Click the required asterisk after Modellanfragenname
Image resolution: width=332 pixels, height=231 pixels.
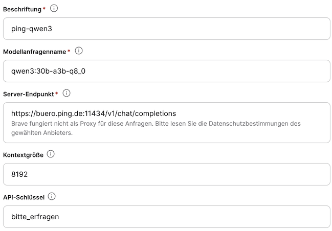(x=69, y=52)
